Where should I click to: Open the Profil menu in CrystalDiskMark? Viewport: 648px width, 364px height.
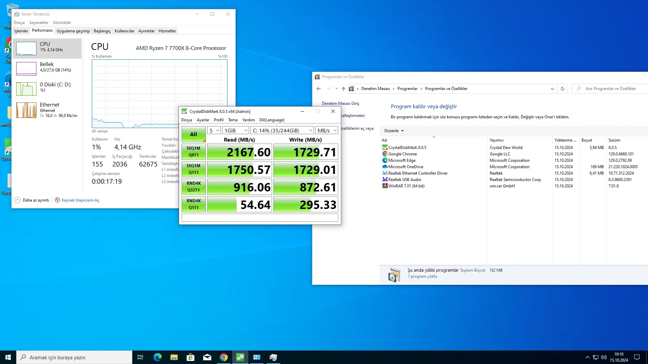coord(219,120)
